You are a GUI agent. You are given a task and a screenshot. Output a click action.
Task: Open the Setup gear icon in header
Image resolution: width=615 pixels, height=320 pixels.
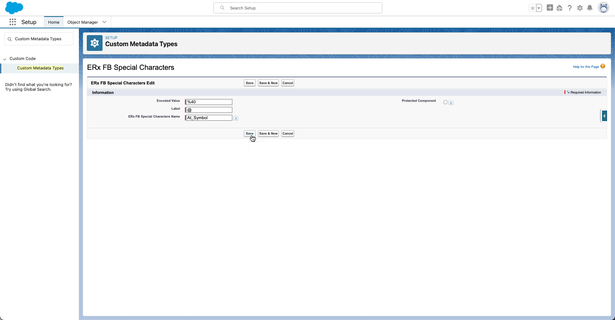tap(580, 8)
